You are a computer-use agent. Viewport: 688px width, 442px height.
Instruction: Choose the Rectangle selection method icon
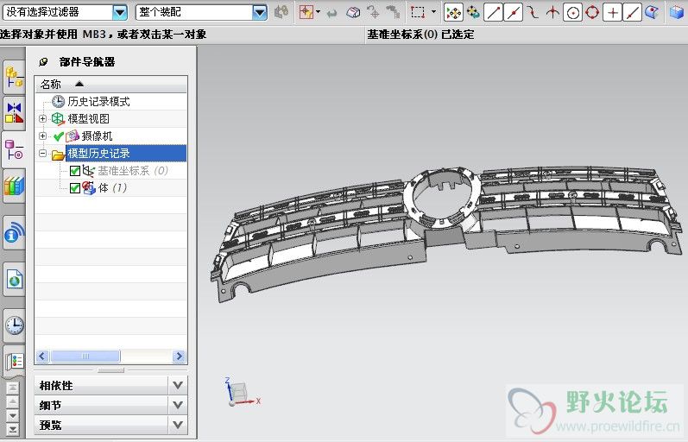418,12
